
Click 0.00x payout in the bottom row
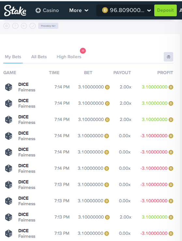(x=125, y=233)
